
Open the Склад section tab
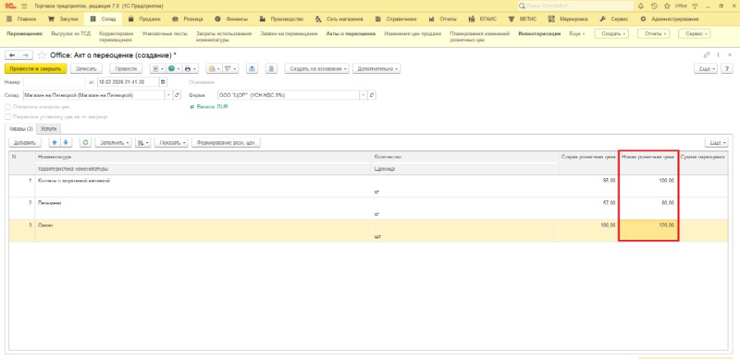click(103, 19)
